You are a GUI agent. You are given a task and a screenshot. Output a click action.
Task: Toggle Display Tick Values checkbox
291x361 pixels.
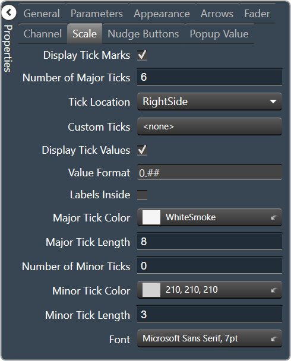(142, 150)
